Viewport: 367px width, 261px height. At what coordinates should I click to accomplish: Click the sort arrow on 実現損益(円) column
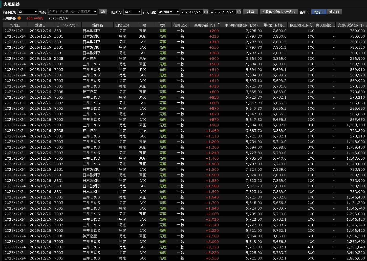click(218, 23)
